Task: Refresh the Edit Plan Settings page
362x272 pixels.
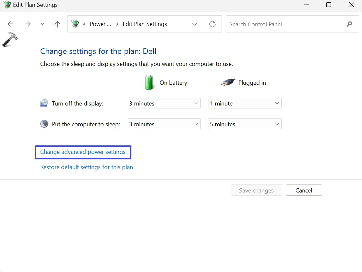Action: 212,24
